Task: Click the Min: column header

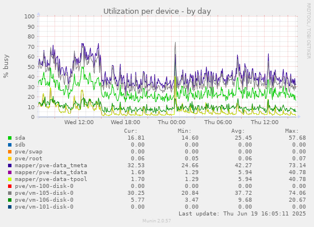Action: (185, 131)
